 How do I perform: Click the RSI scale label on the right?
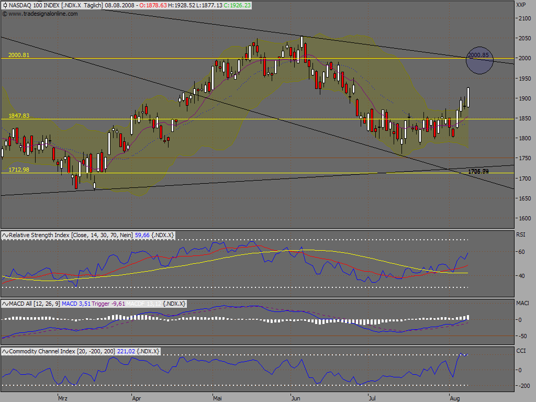point(521,234)
